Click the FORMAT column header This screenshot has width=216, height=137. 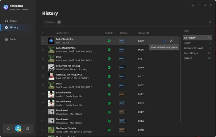pyautogui.click(x=123, y=33)
